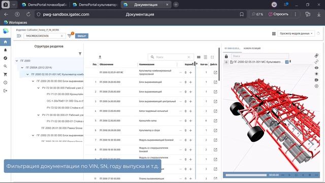Collapse the ПГ-2000 root tree node
This screenshot has height=183, width=325.
[x=17, y=61]
